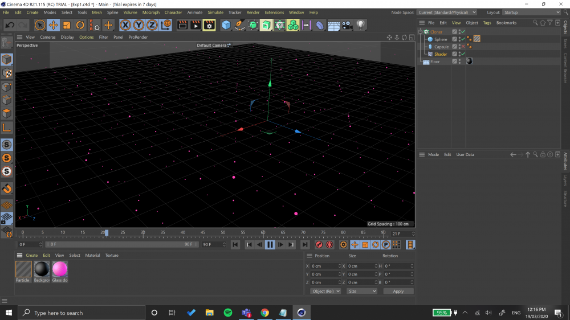Select the Live Selection tool
Viewport: 570px width, 320px height.
coord(40,25)
